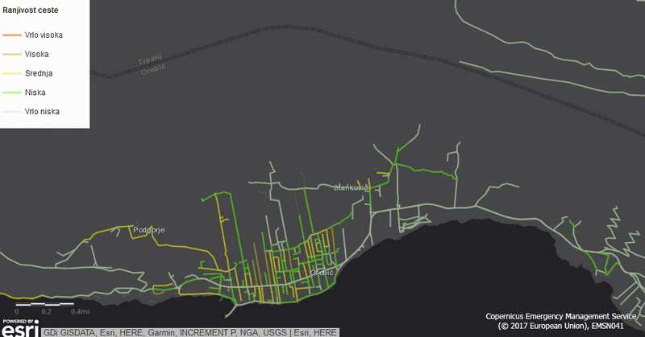
Task: Click the green Niska legend line
Action: (x=12, y=92)
